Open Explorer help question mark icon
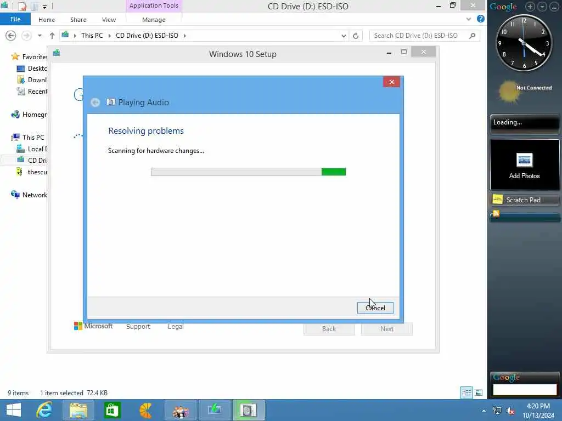This screenshot has width=562, height=421. 481,19
